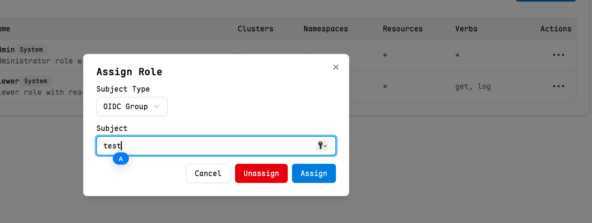Open three-dot actions menu for viewer role
Image resolution: width=592 pixels, height=223 pixels.
coord(558,86)
